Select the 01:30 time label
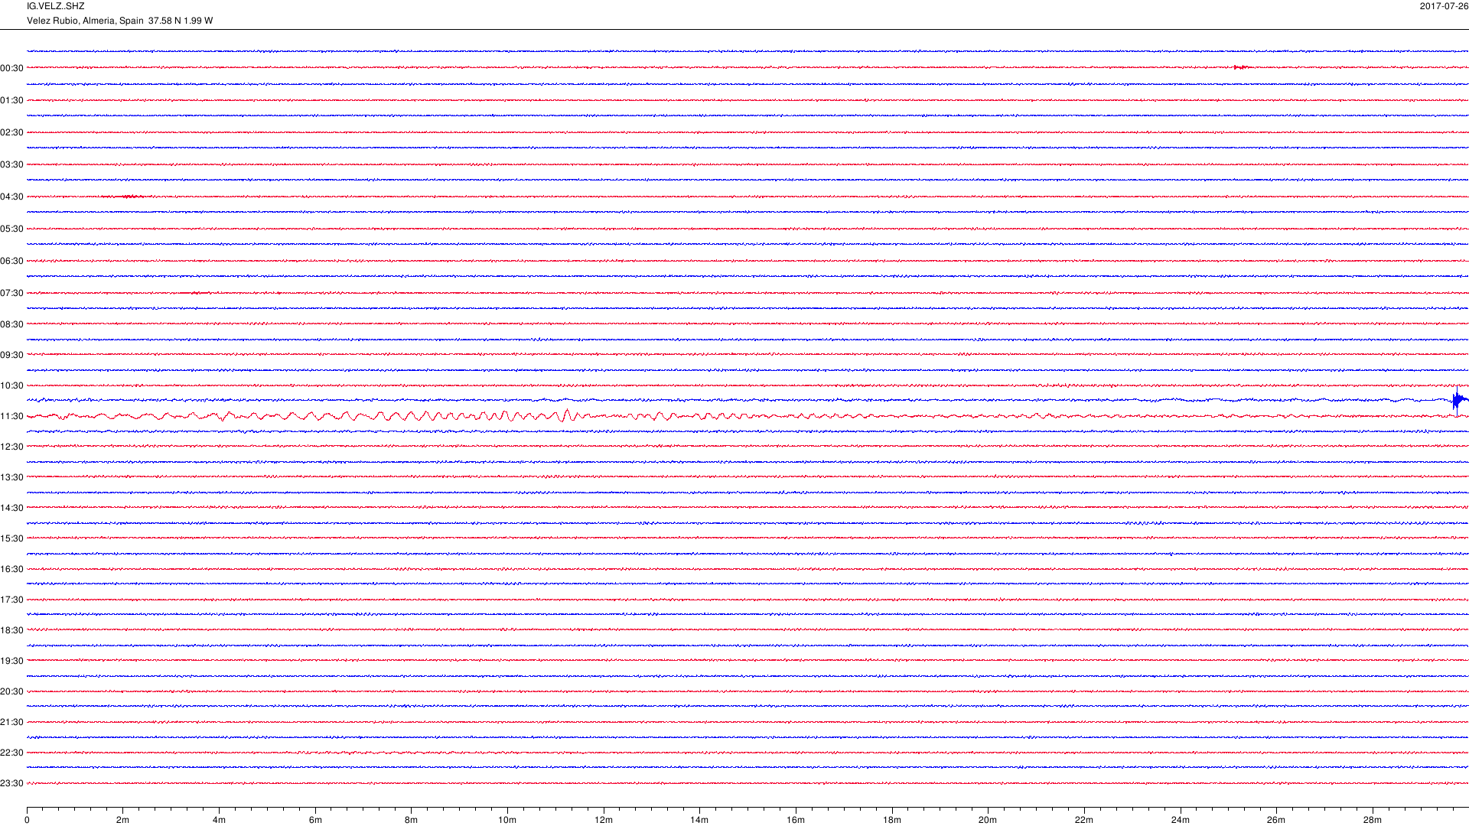Viewport: 1469px width, 826px height. (x=11, y=100)
